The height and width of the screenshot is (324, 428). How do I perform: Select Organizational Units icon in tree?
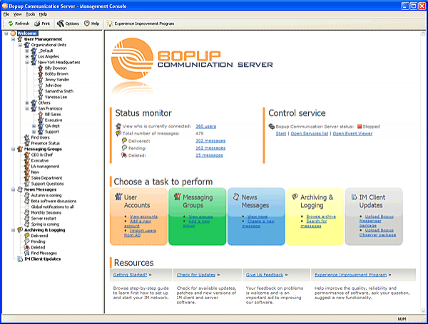click(x=27, y=45)
